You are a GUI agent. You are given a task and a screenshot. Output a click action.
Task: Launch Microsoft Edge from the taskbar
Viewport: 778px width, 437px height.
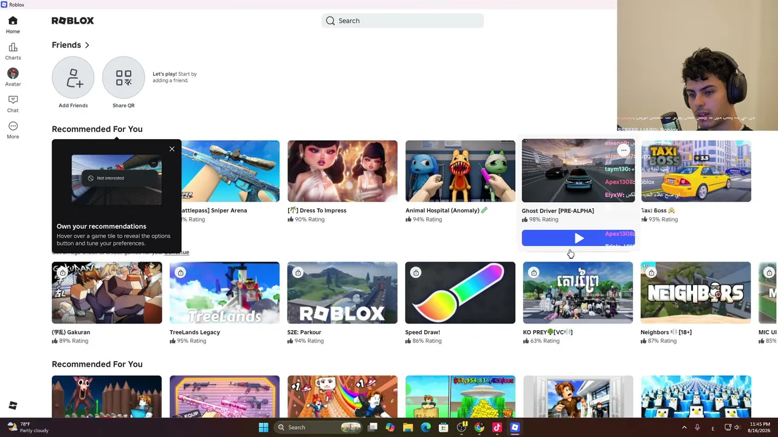point(426,427)
